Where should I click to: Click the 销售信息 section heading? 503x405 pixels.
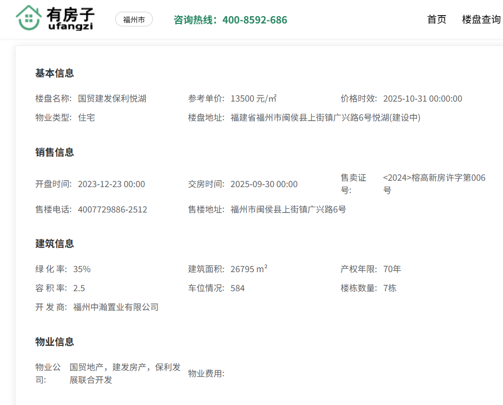pos(55,152)
